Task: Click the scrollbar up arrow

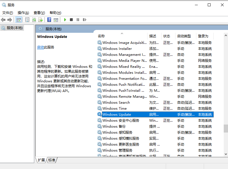Action: 226,35
